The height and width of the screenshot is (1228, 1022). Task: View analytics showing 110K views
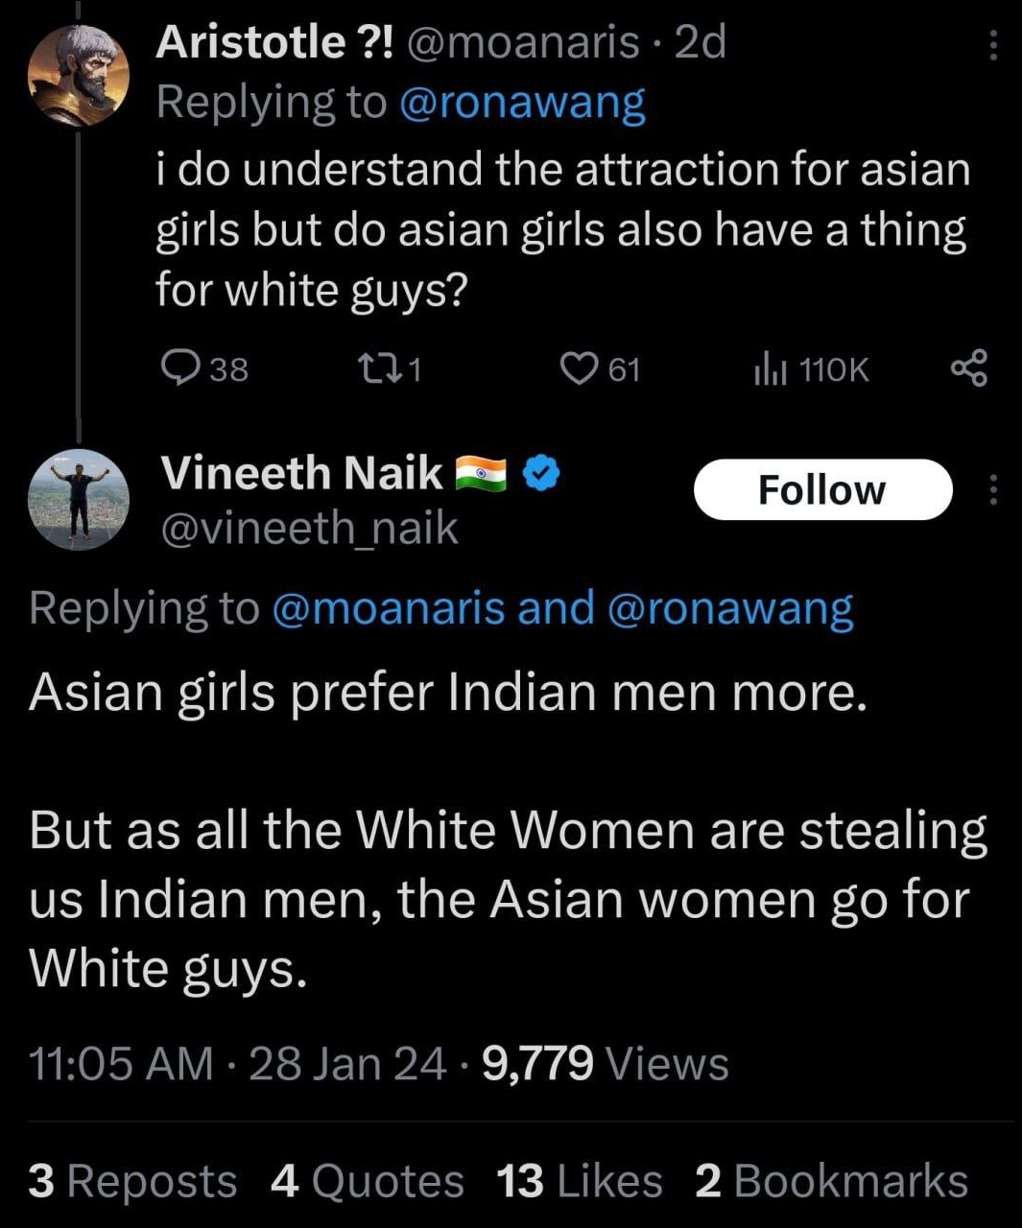[811, 369]
